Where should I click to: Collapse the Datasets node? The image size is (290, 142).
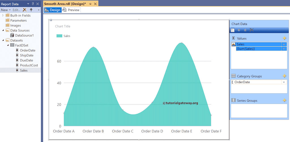[3, 40]
